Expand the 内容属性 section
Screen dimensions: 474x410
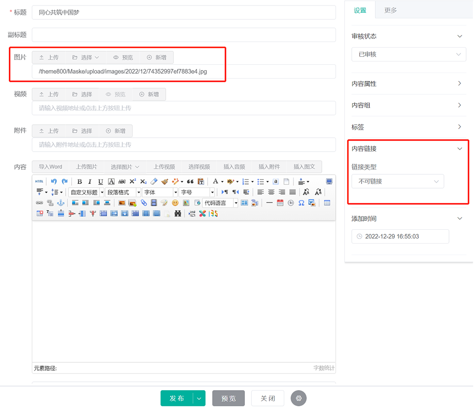coord(408,84)
